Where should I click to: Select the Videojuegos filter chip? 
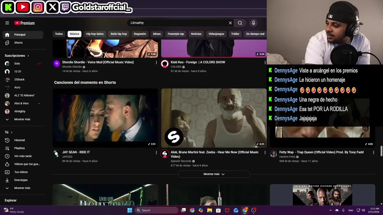(216, 34)
